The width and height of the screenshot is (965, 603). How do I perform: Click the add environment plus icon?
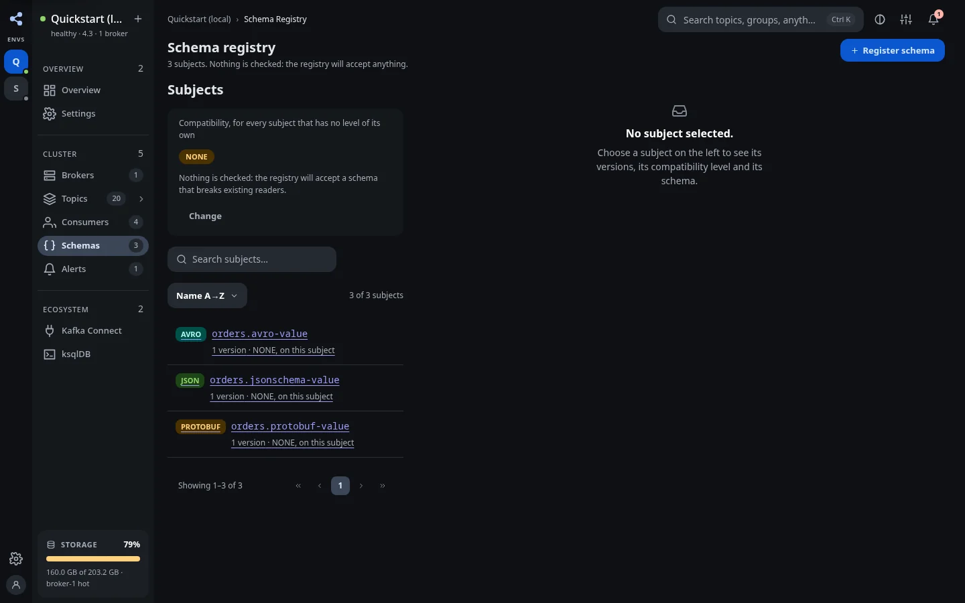coord(138,19)
